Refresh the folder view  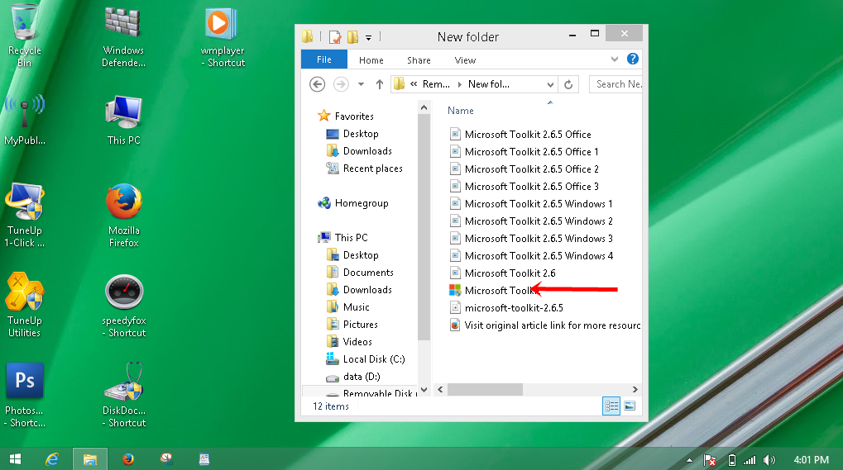[x=568, y=84]
